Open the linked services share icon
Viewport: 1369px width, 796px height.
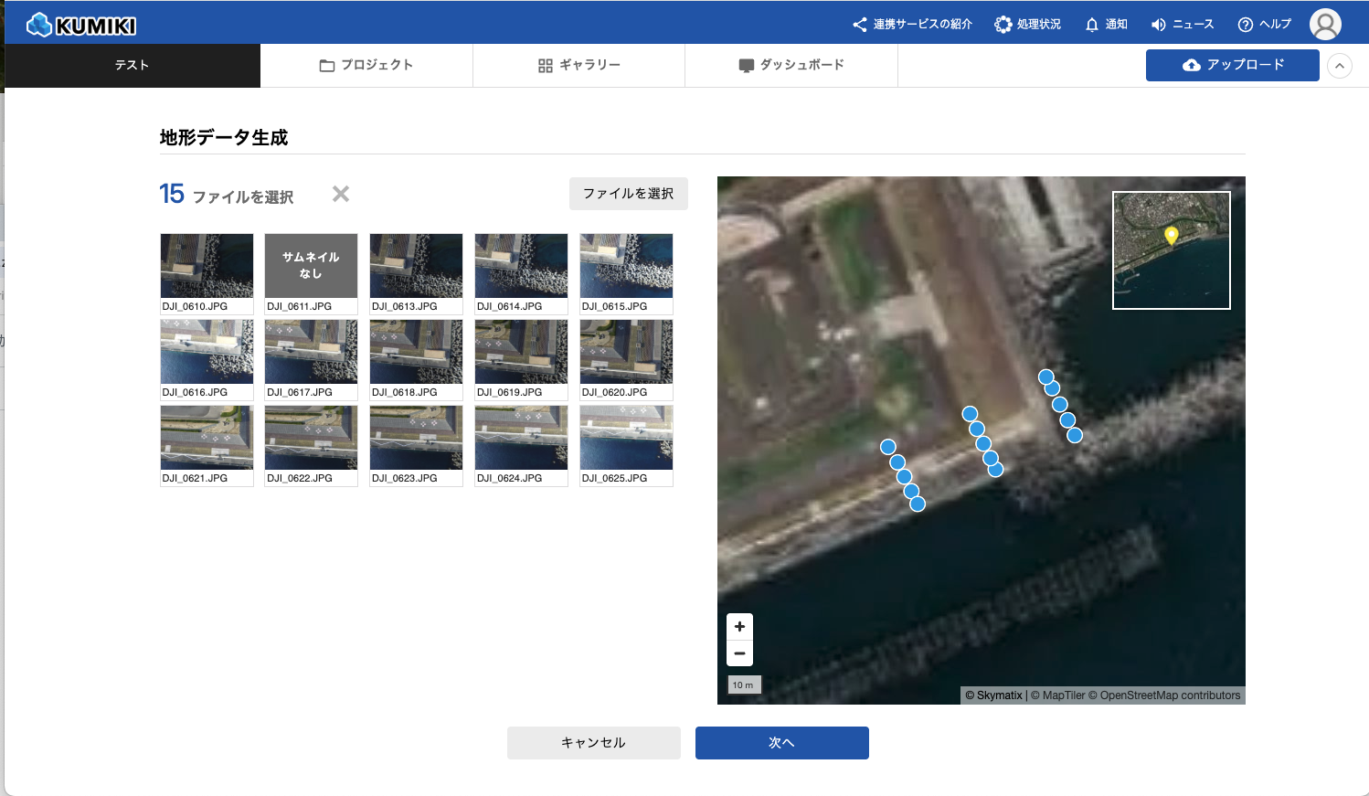tap(859, 25)
